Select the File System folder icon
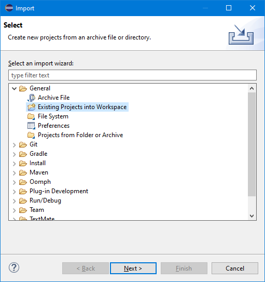 coord(31,116)
